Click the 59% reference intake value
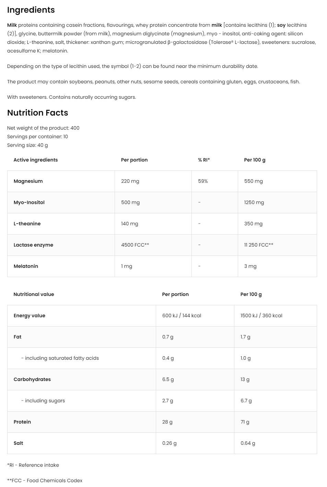Image resolution: width=327 pixels, height=487 pixels. coord(203,181)
